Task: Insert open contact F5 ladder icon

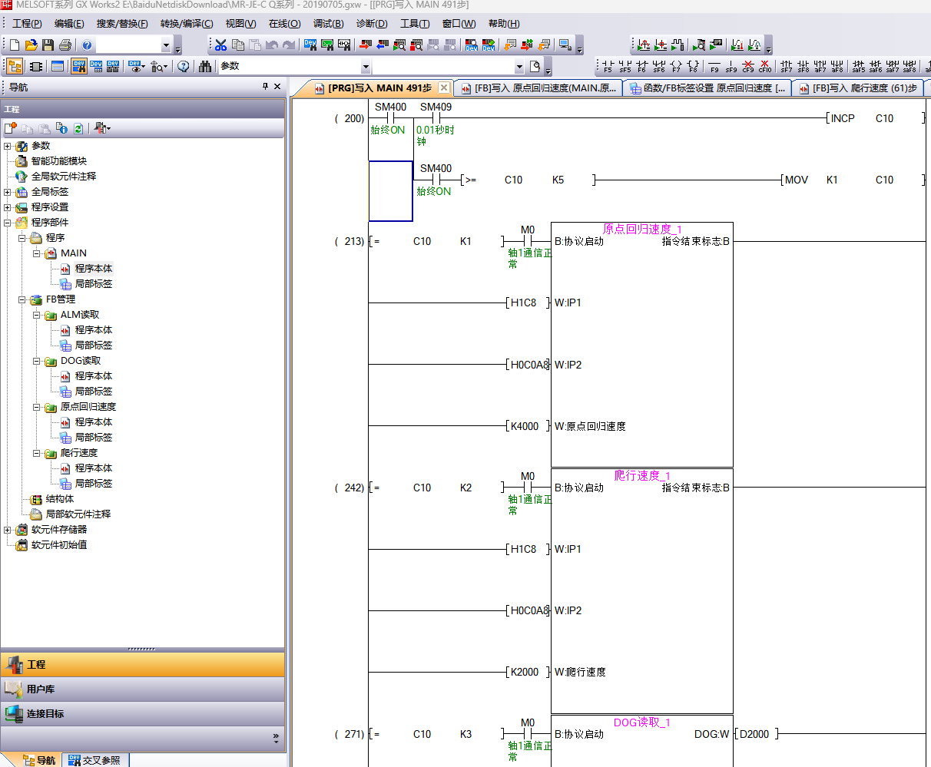Action: tap(608, 66)
